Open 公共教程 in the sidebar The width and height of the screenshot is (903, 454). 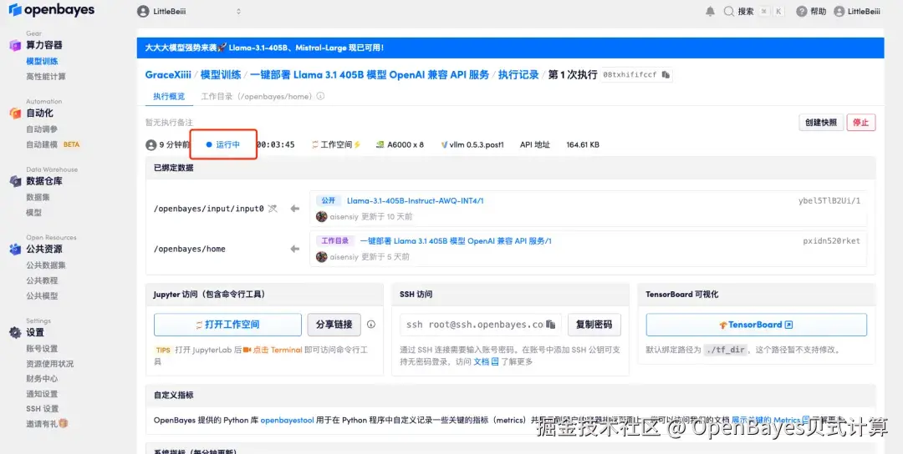coord(42,280)
